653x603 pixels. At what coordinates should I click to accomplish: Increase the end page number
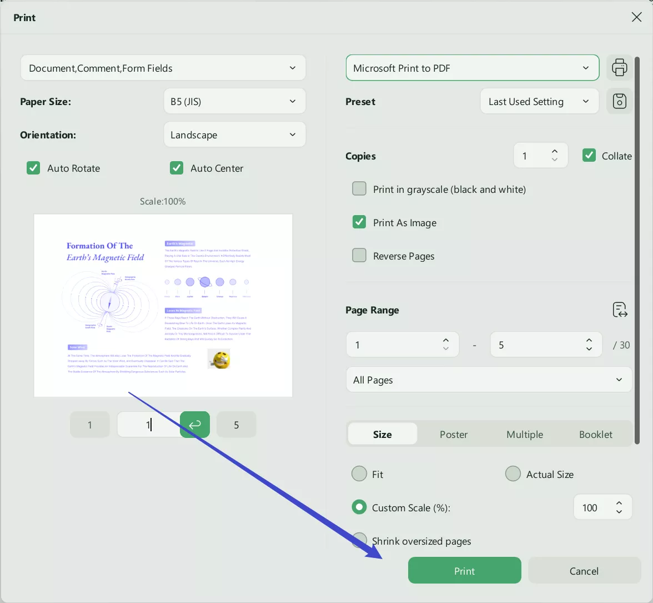coord(589,341)
